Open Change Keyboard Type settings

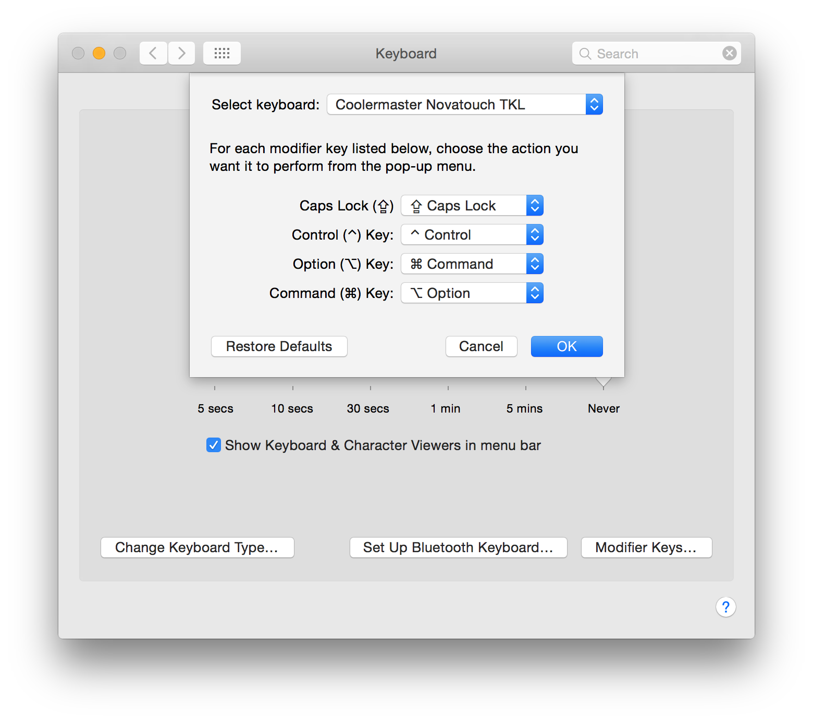(x=197, y=547)
